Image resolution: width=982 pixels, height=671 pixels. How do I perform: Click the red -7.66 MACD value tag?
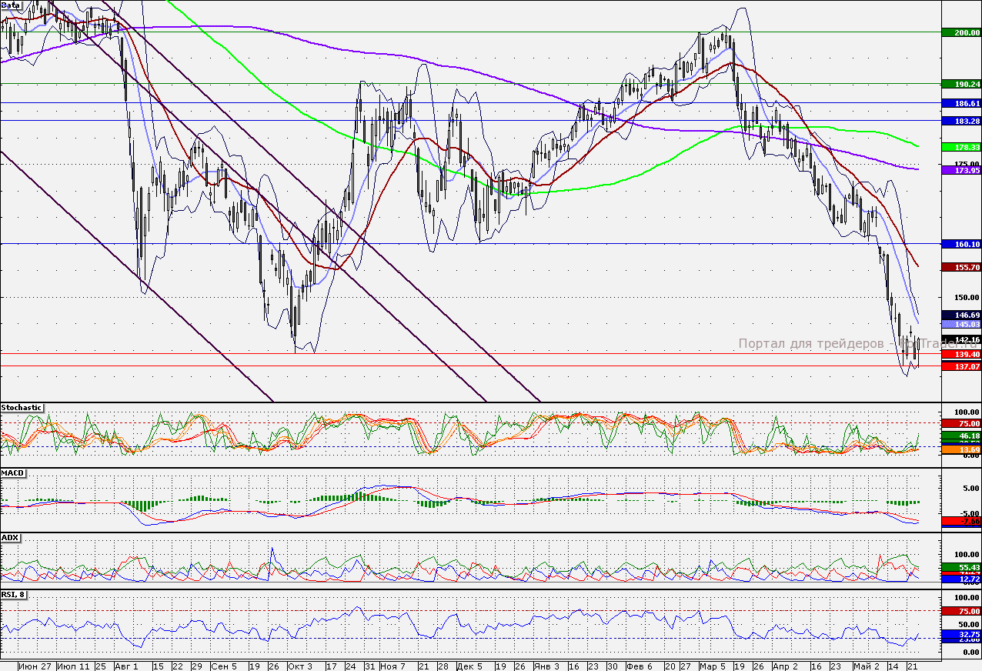pos(961,521)
